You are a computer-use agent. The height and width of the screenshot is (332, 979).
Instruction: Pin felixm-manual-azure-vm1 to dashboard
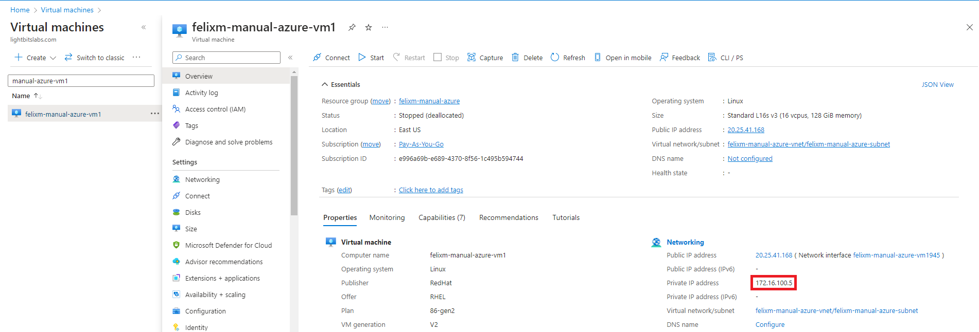[x=352, y=27]
